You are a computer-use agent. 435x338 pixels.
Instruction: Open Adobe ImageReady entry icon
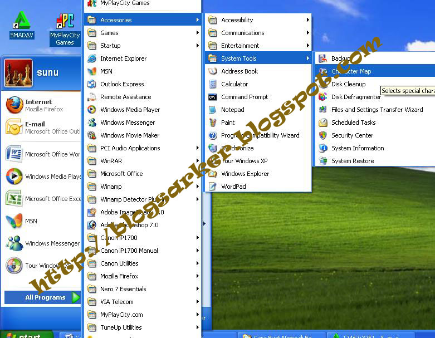92,212
